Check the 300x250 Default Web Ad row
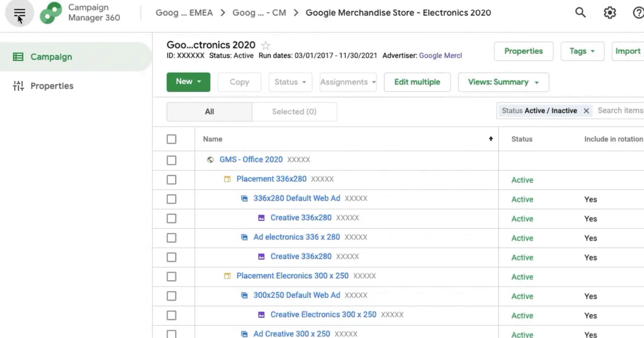 (171, 296)
